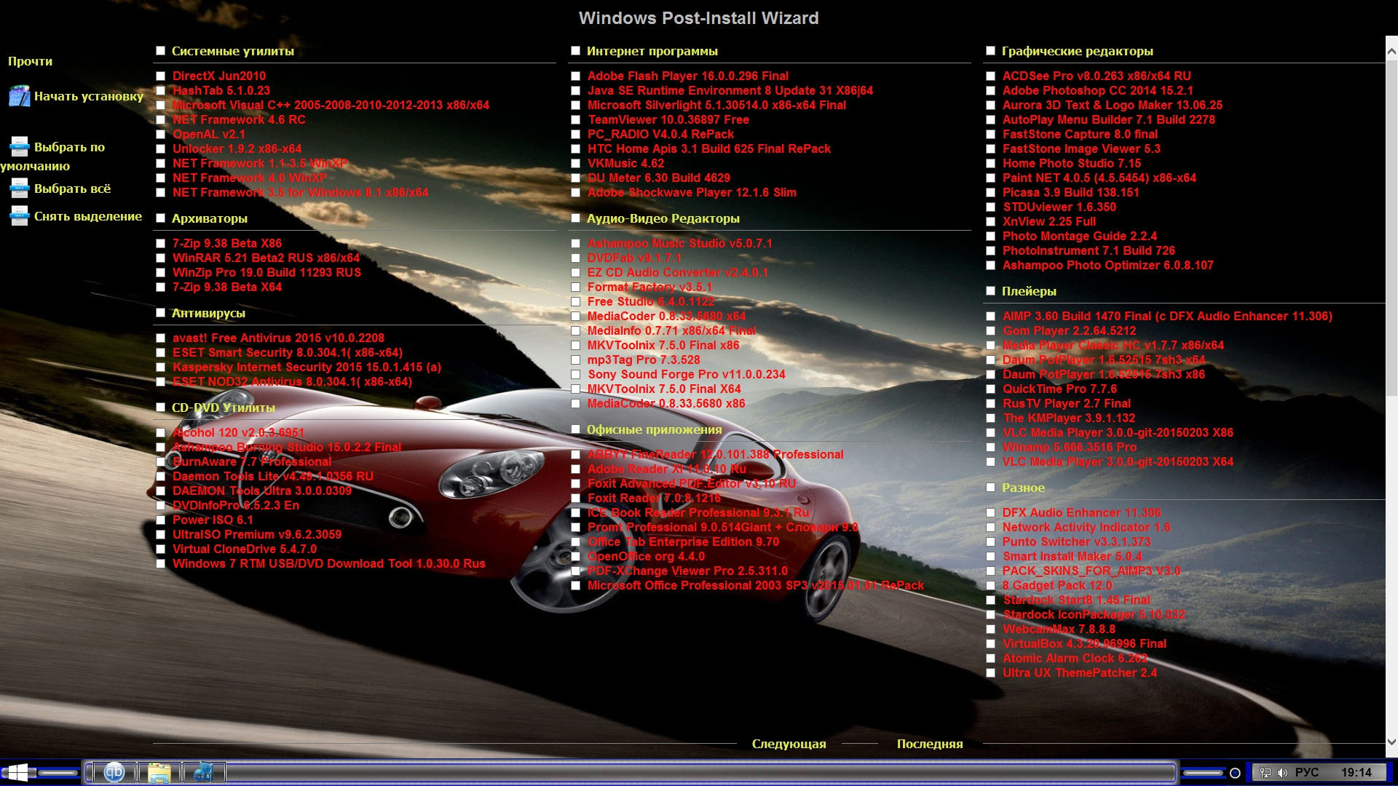Open the Windows Start button

point(17,772)
